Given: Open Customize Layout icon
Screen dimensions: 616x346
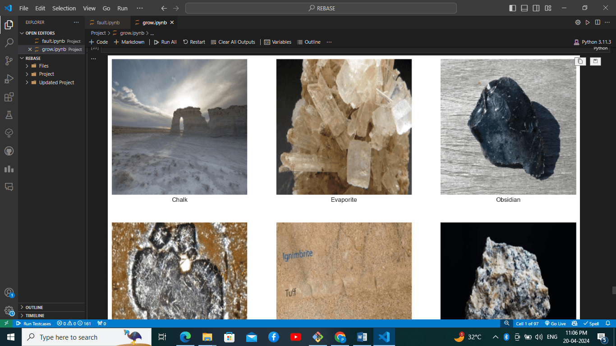Looking at the screenshot, I should pyautogui.click(x=548, y=8).
